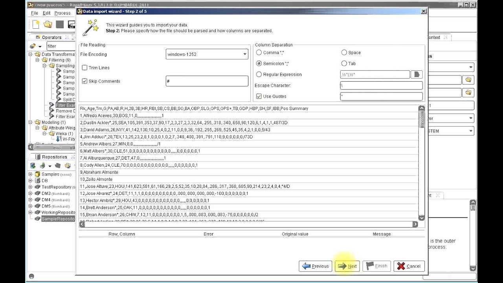Click the Open folder toolbar icon
The height and width of the screenshot is (283, 503).
(48, 24)
